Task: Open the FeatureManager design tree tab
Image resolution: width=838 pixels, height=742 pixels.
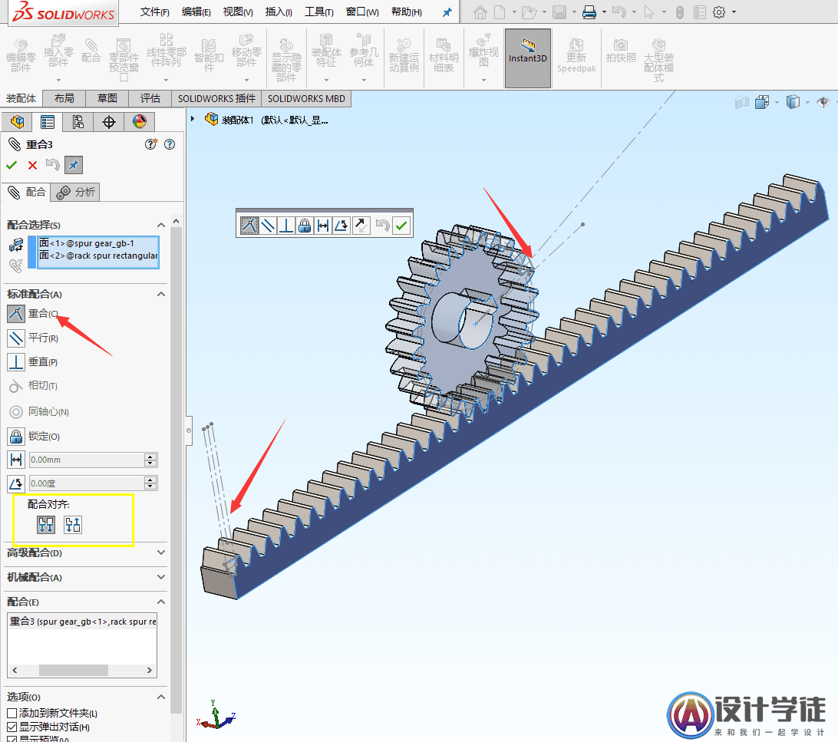Action: click(x=17, y=122)
